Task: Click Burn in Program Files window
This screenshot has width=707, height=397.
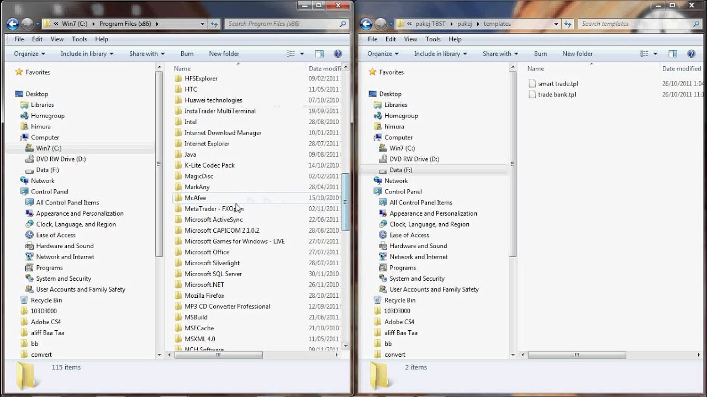Action: 187,53
